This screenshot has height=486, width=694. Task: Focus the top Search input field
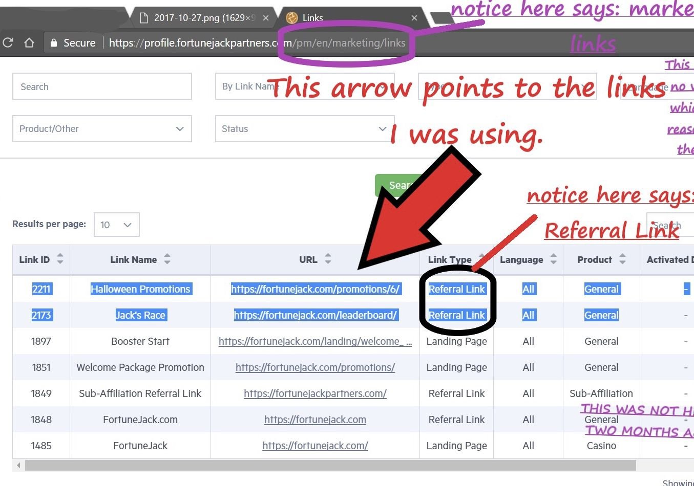click(102, 86)
